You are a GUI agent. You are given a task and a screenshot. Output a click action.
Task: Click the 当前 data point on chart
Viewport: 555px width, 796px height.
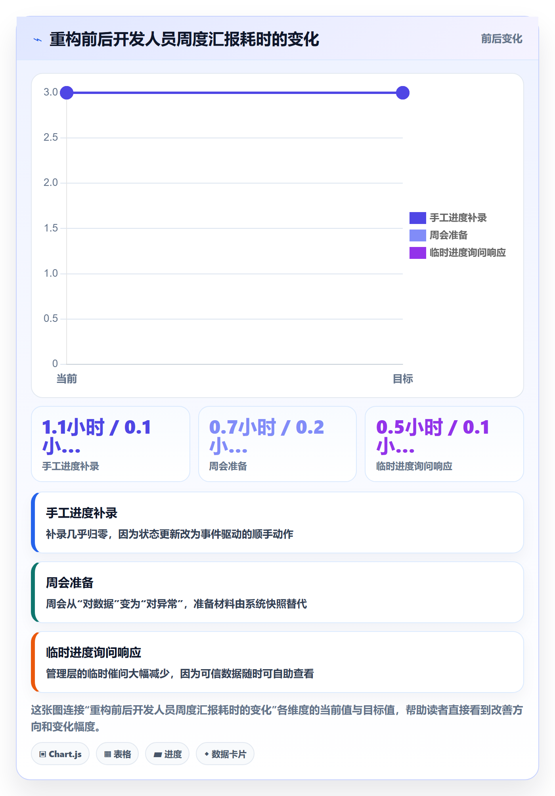(67, 93)
